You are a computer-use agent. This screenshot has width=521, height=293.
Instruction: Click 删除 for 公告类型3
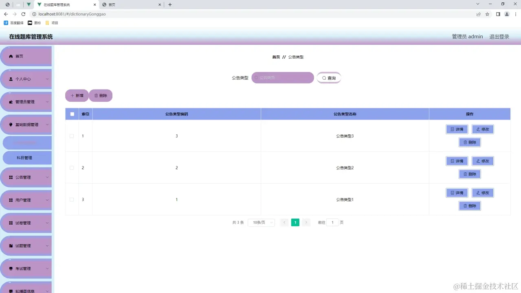[x=470, y=142]
